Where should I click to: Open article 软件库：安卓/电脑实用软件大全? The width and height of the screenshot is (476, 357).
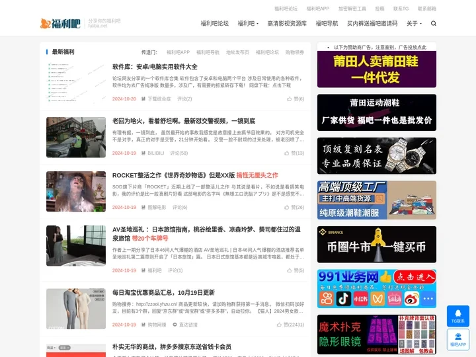[155, 67]
